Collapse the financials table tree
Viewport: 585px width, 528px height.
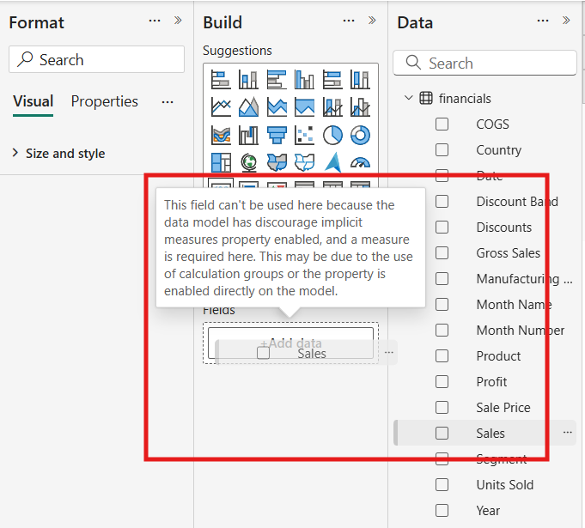click(409, 98)
